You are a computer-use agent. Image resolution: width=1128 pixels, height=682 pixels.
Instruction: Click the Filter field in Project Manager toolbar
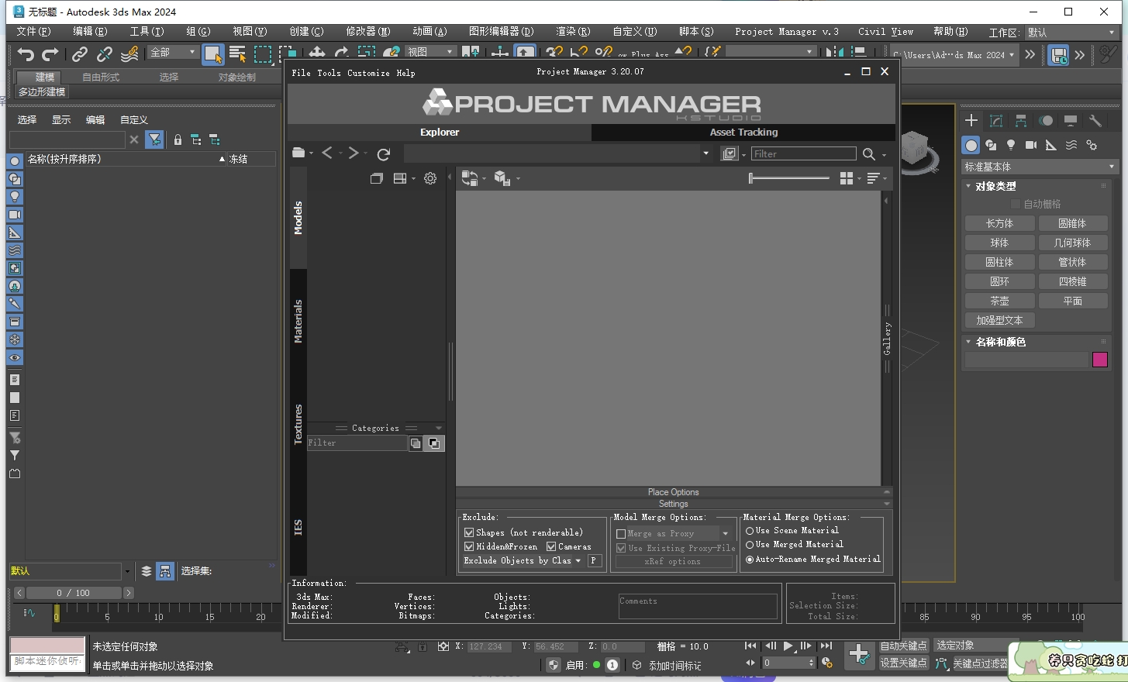click(x=804, y=154)
